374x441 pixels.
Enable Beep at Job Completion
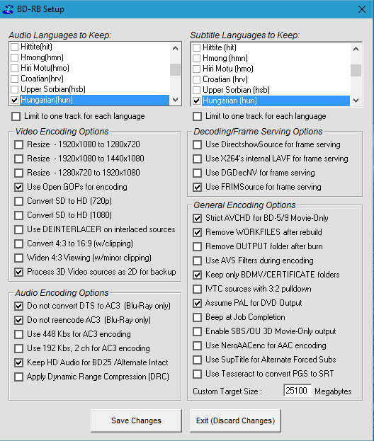[x=198, y=318]
